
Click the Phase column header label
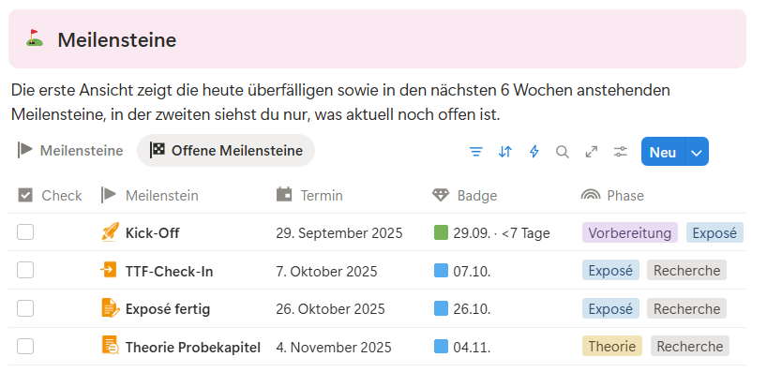coord(625,196)
